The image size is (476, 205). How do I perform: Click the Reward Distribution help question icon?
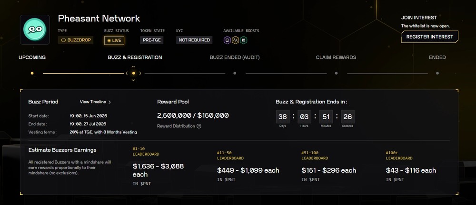pos(199,126)
